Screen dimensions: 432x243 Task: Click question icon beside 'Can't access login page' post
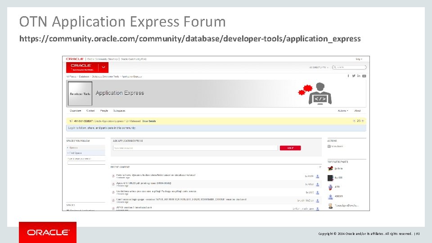coord(113,200)
